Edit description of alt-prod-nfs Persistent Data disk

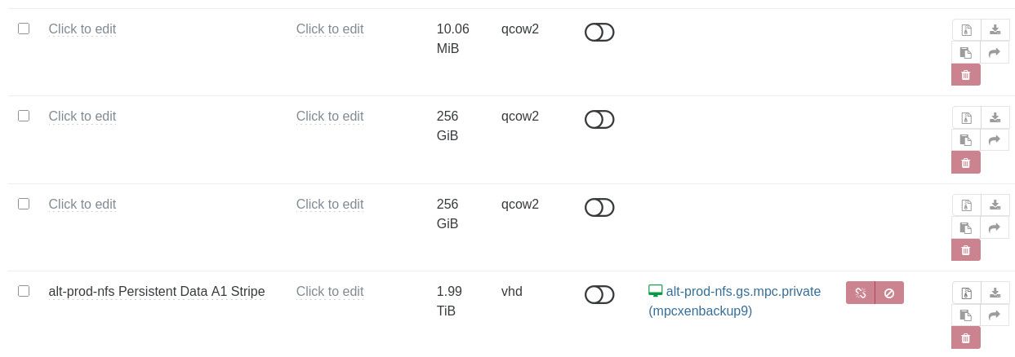330,292
